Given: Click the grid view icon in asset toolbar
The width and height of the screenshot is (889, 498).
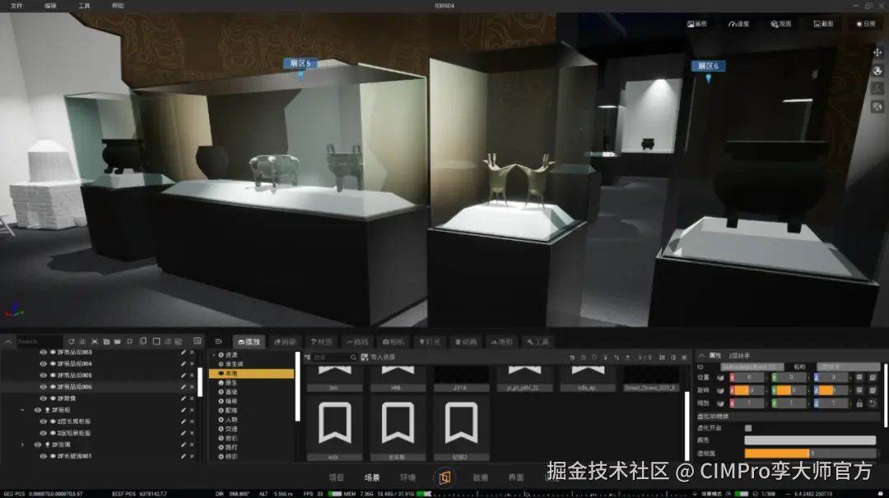Looking at the screenshot, I should coord(662,357).
